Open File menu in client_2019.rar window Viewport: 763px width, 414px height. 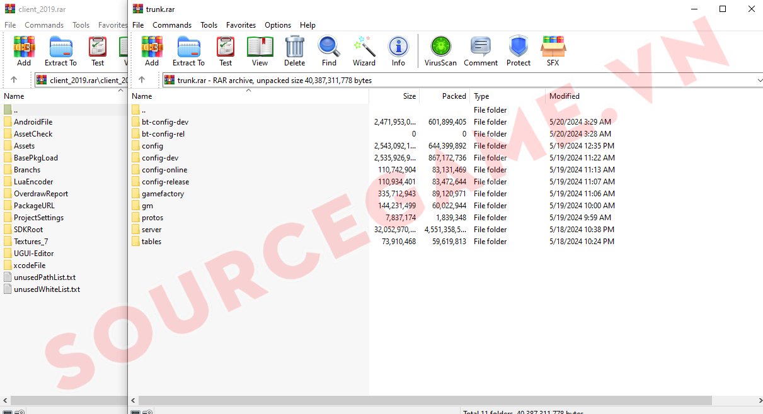pos(10,25)
